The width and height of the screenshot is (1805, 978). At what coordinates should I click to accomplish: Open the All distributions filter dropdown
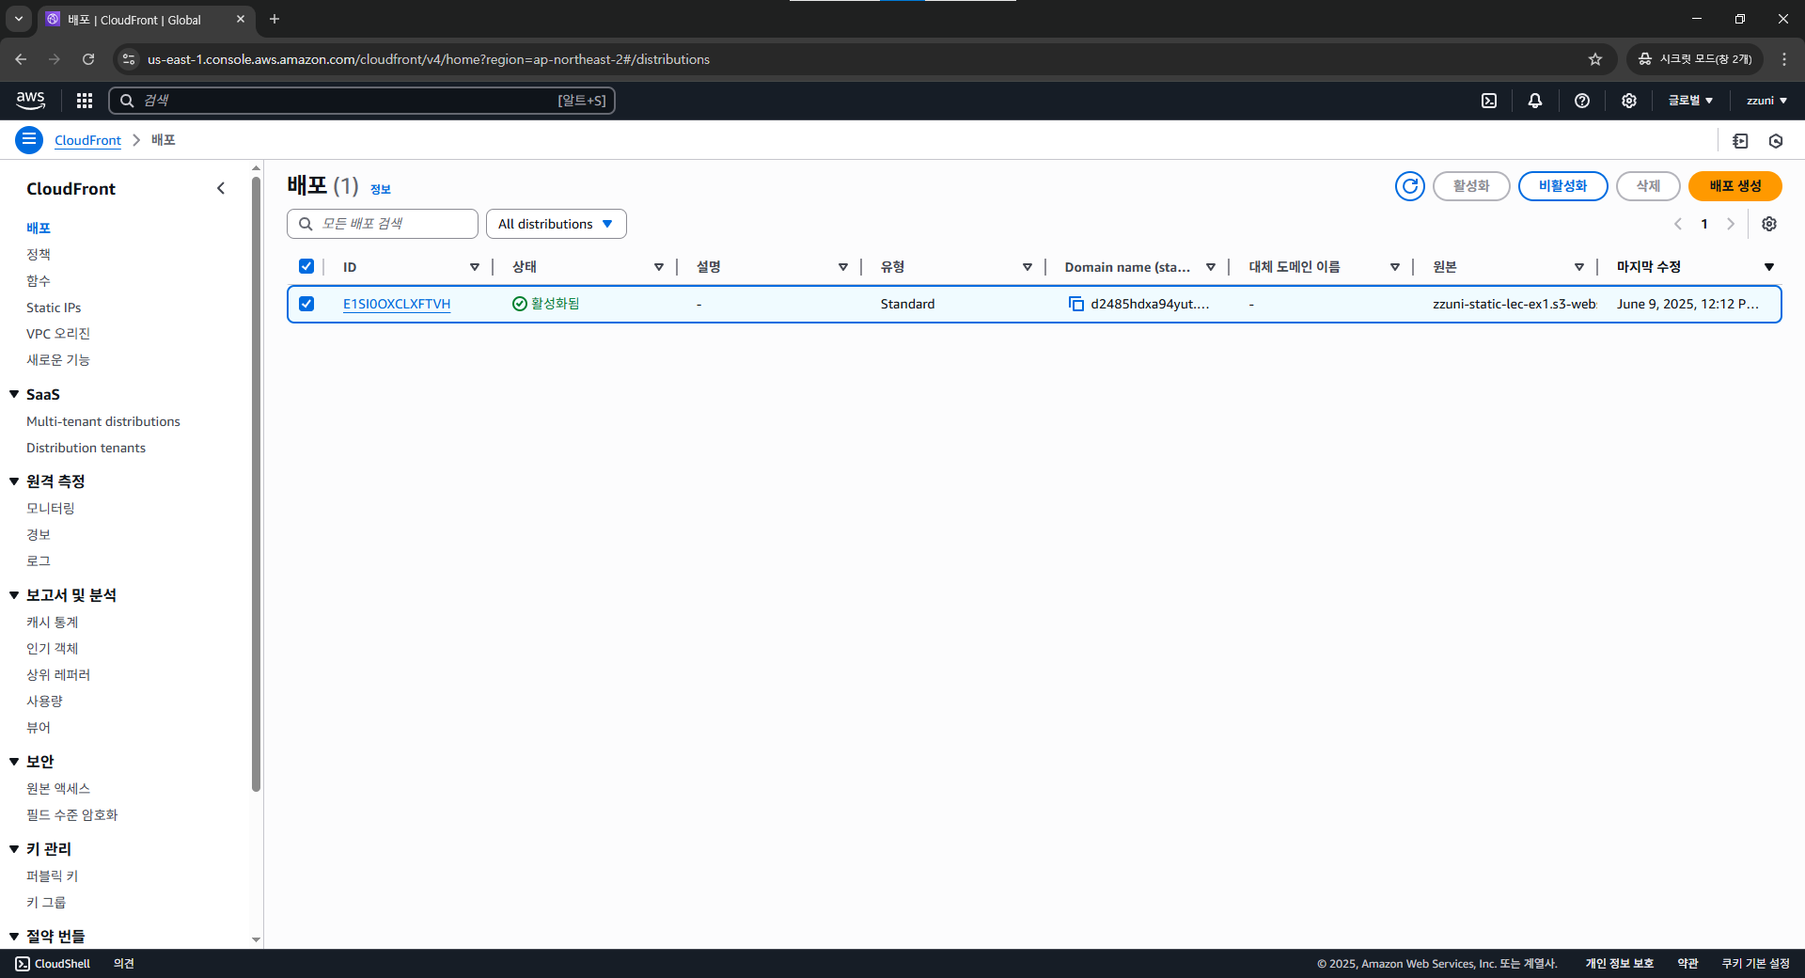pos(556,224)
